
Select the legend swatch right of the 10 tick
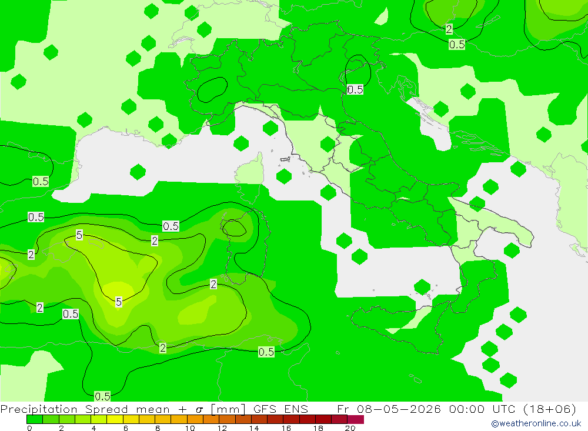click(x=195, y=419)
